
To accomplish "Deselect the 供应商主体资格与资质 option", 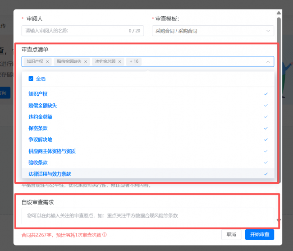I will [x=52, y=151].
